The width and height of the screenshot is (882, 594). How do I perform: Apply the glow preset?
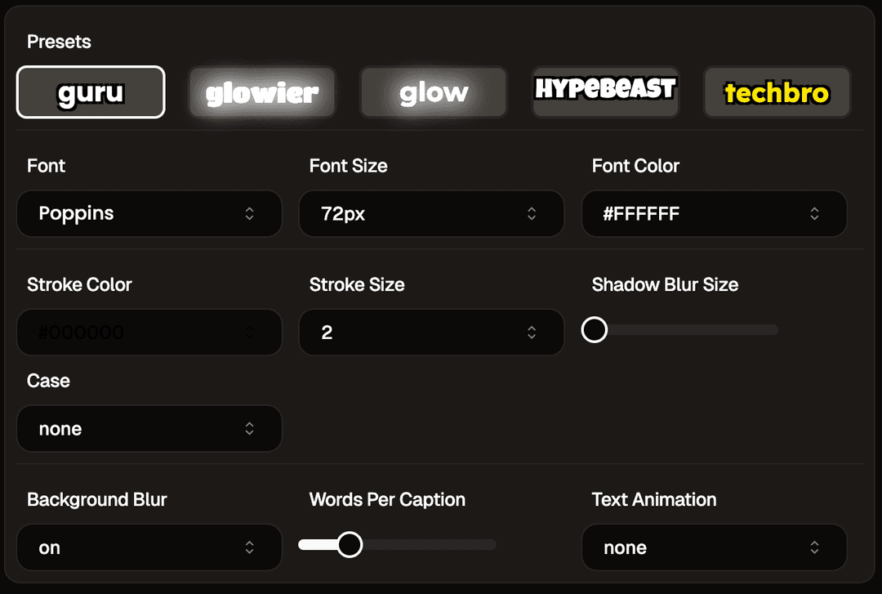(x=434, y=92)
